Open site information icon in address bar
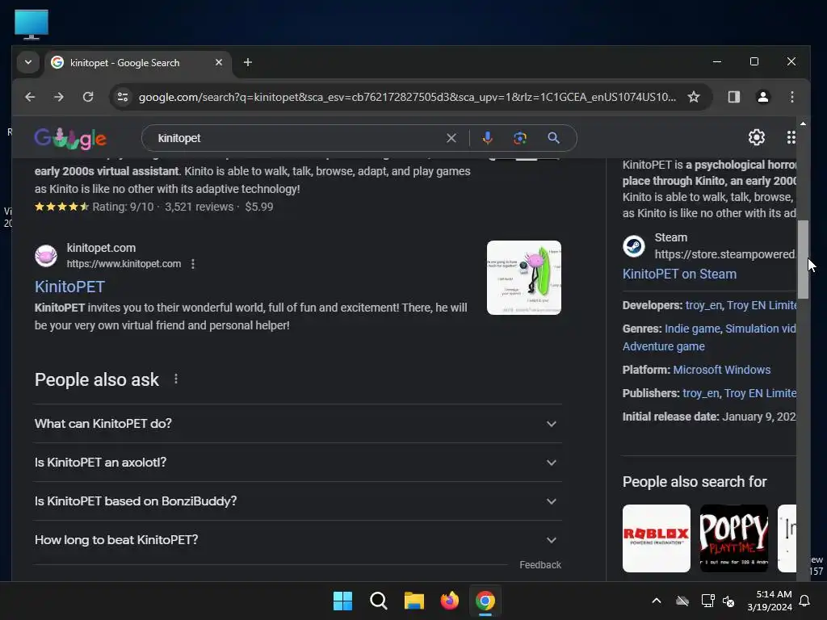 (x=123, y=97)
